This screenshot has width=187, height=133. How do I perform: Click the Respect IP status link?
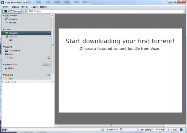(112, 130)
